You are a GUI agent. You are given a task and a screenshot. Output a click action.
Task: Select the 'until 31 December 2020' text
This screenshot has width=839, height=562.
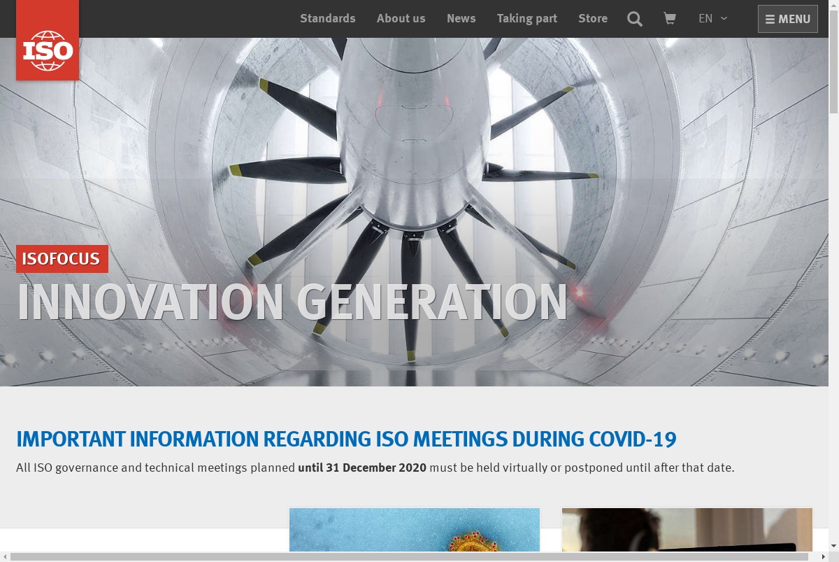(362, 468)
